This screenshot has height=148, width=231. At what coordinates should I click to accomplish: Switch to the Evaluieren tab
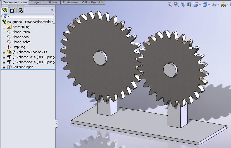70,2
